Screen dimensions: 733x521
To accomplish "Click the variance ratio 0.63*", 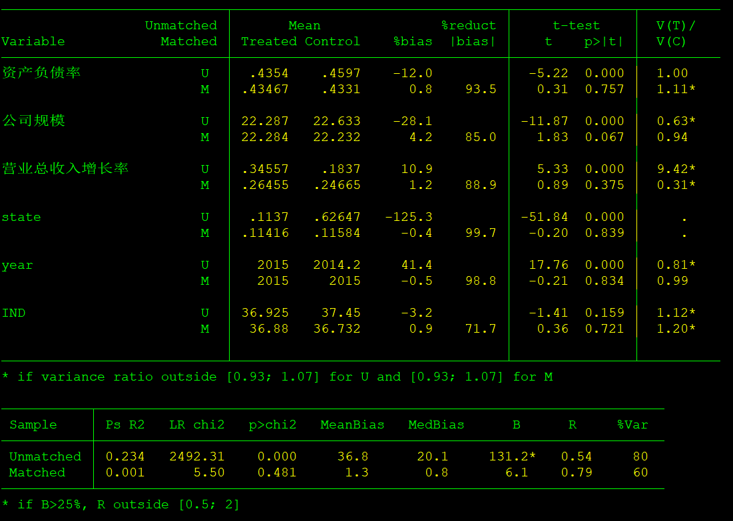I will [x=676, y=121].
